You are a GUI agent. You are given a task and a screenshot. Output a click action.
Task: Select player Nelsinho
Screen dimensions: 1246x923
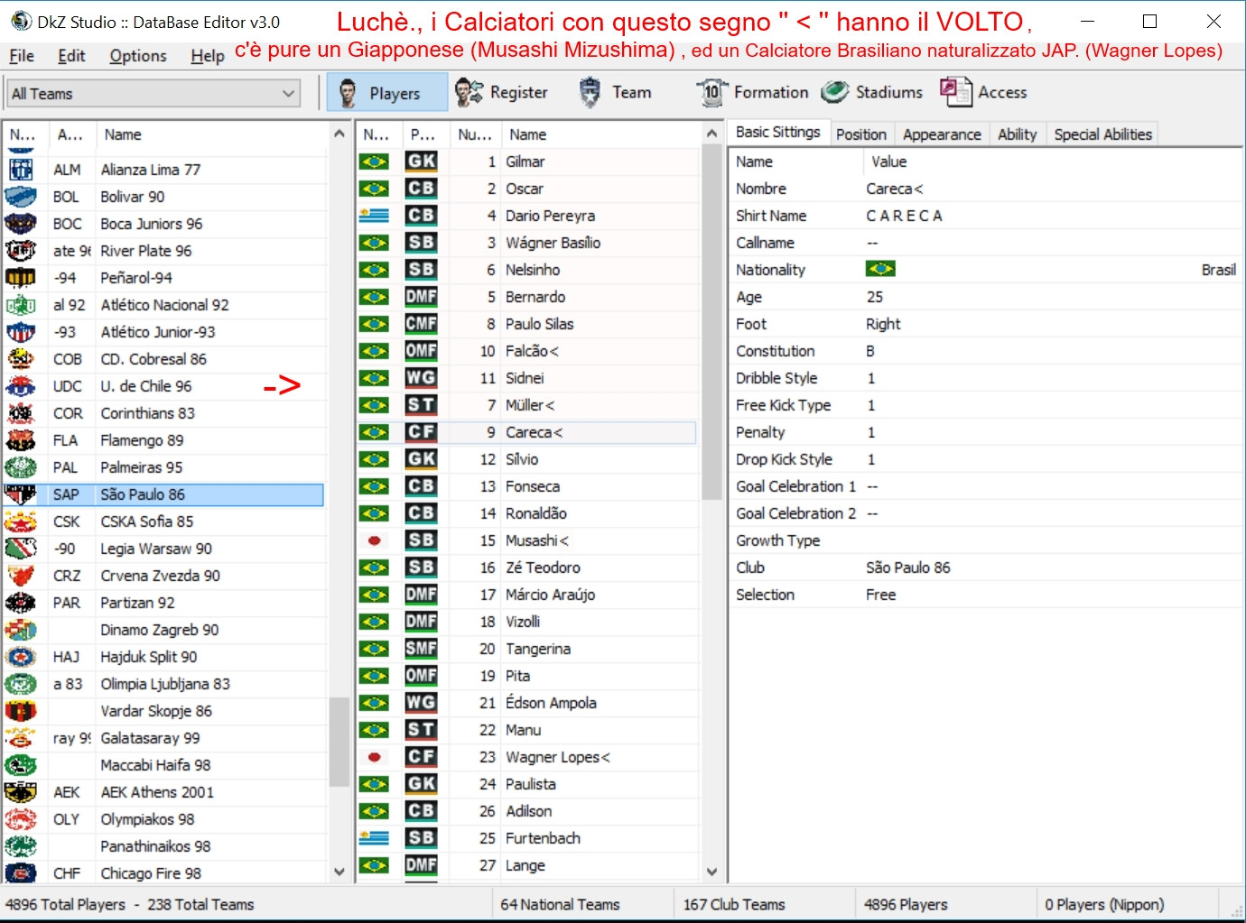(527, 270)
